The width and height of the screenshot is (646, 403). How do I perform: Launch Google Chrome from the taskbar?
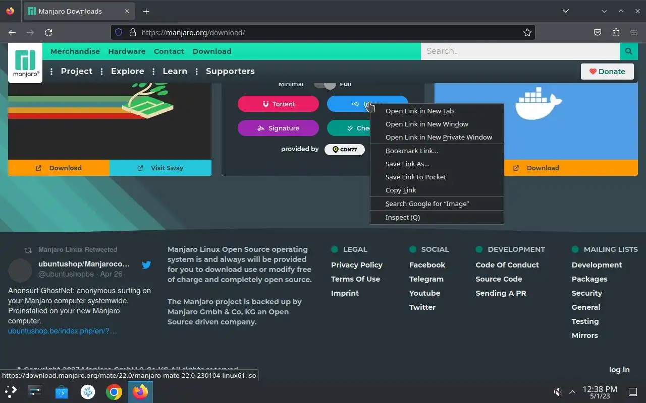tap(114, 391)
